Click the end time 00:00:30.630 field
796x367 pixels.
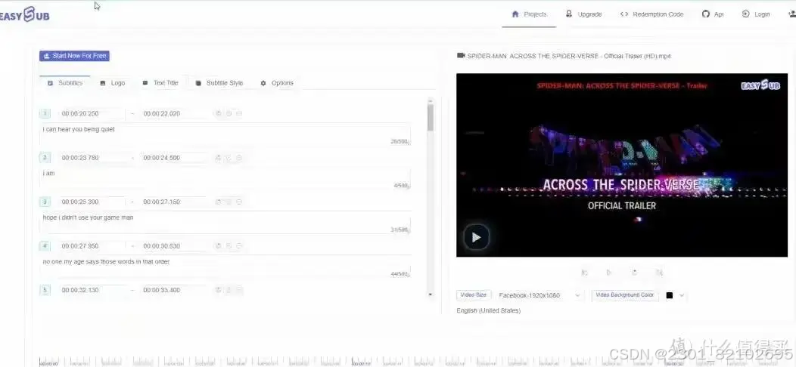[x=173, y=246]
